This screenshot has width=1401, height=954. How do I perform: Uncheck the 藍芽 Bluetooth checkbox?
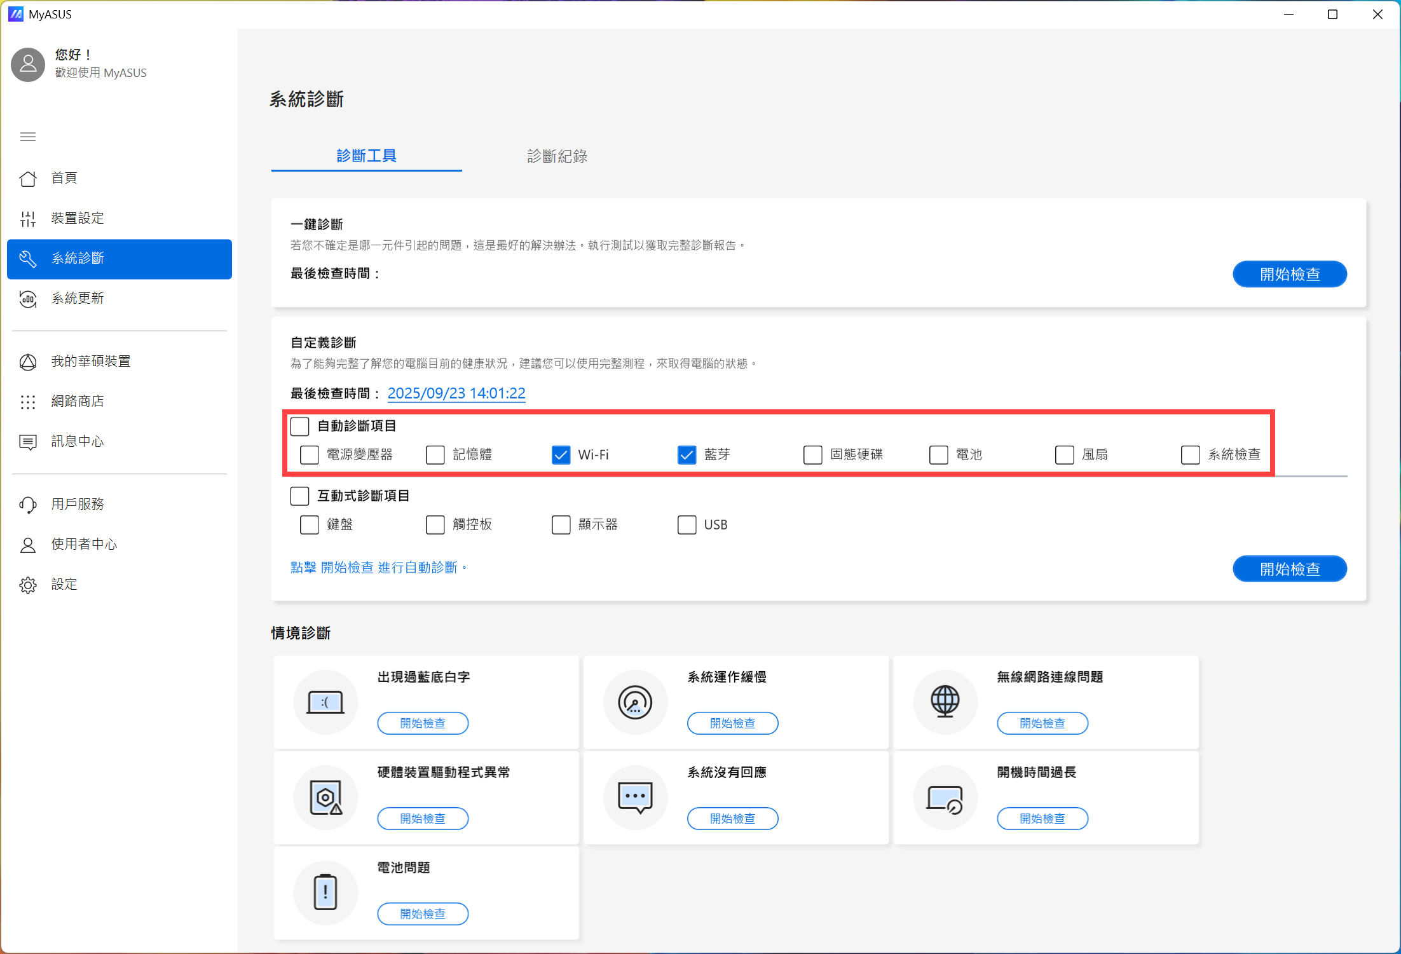pos(687,455)
